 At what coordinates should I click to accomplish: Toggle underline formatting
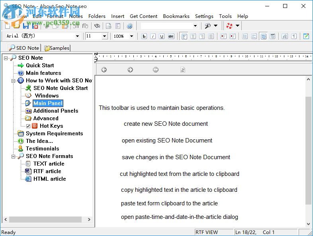(x=162, y=36)
